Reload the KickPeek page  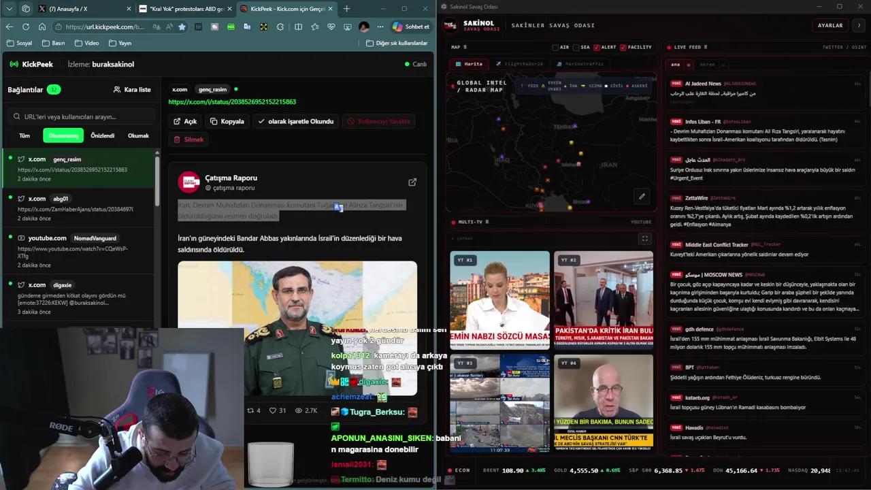coord(26,27)
